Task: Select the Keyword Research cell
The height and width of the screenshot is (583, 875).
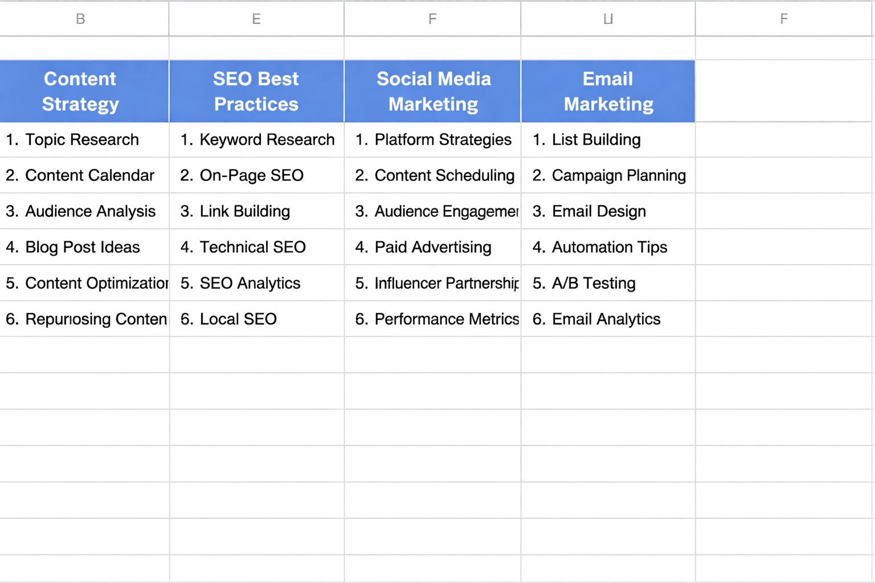Action: [x=256, y=139]
